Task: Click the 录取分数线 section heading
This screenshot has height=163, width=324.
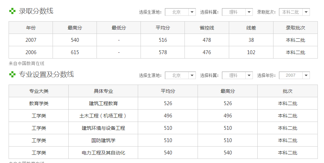Action: 36,11
